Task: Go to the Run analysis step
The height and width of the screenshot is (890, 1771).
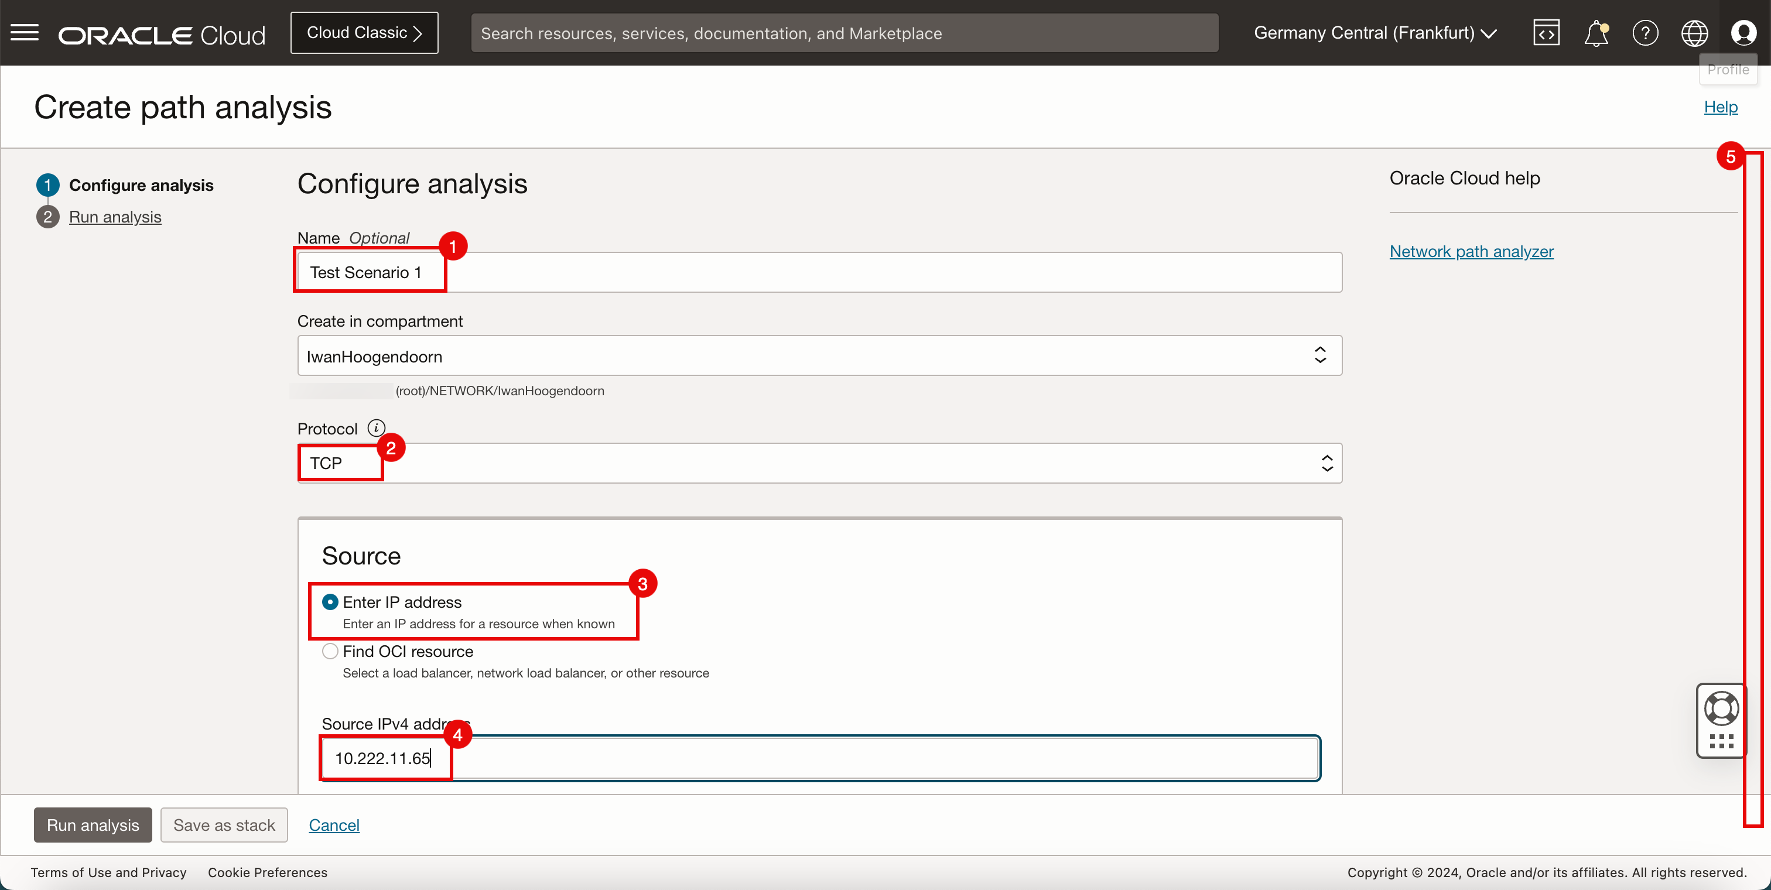Action: click(115, 217)
